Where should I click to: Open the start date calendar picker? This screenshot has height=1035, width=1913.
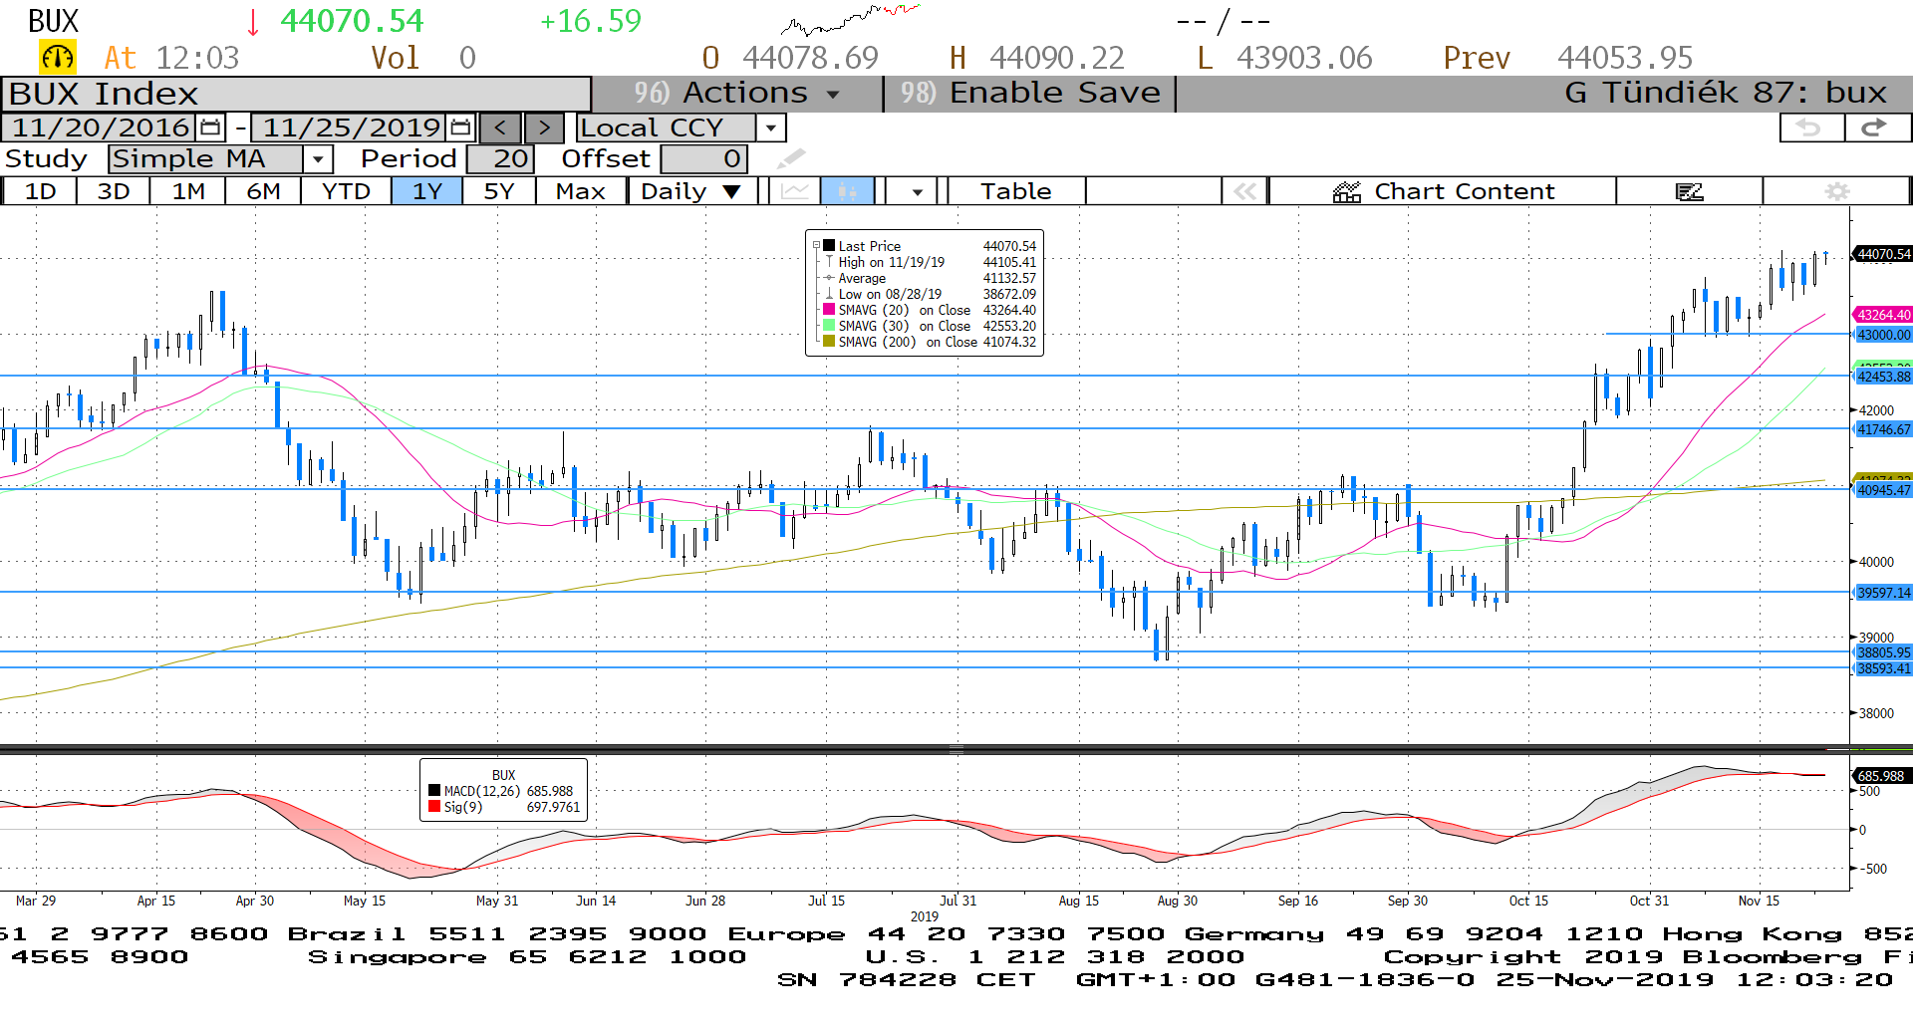[x=210, y=128]
